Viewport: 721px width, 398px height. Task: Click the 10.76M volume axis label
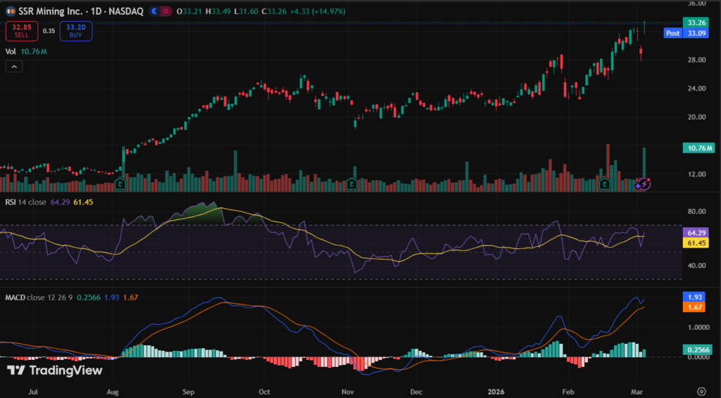tap(698, 148)
